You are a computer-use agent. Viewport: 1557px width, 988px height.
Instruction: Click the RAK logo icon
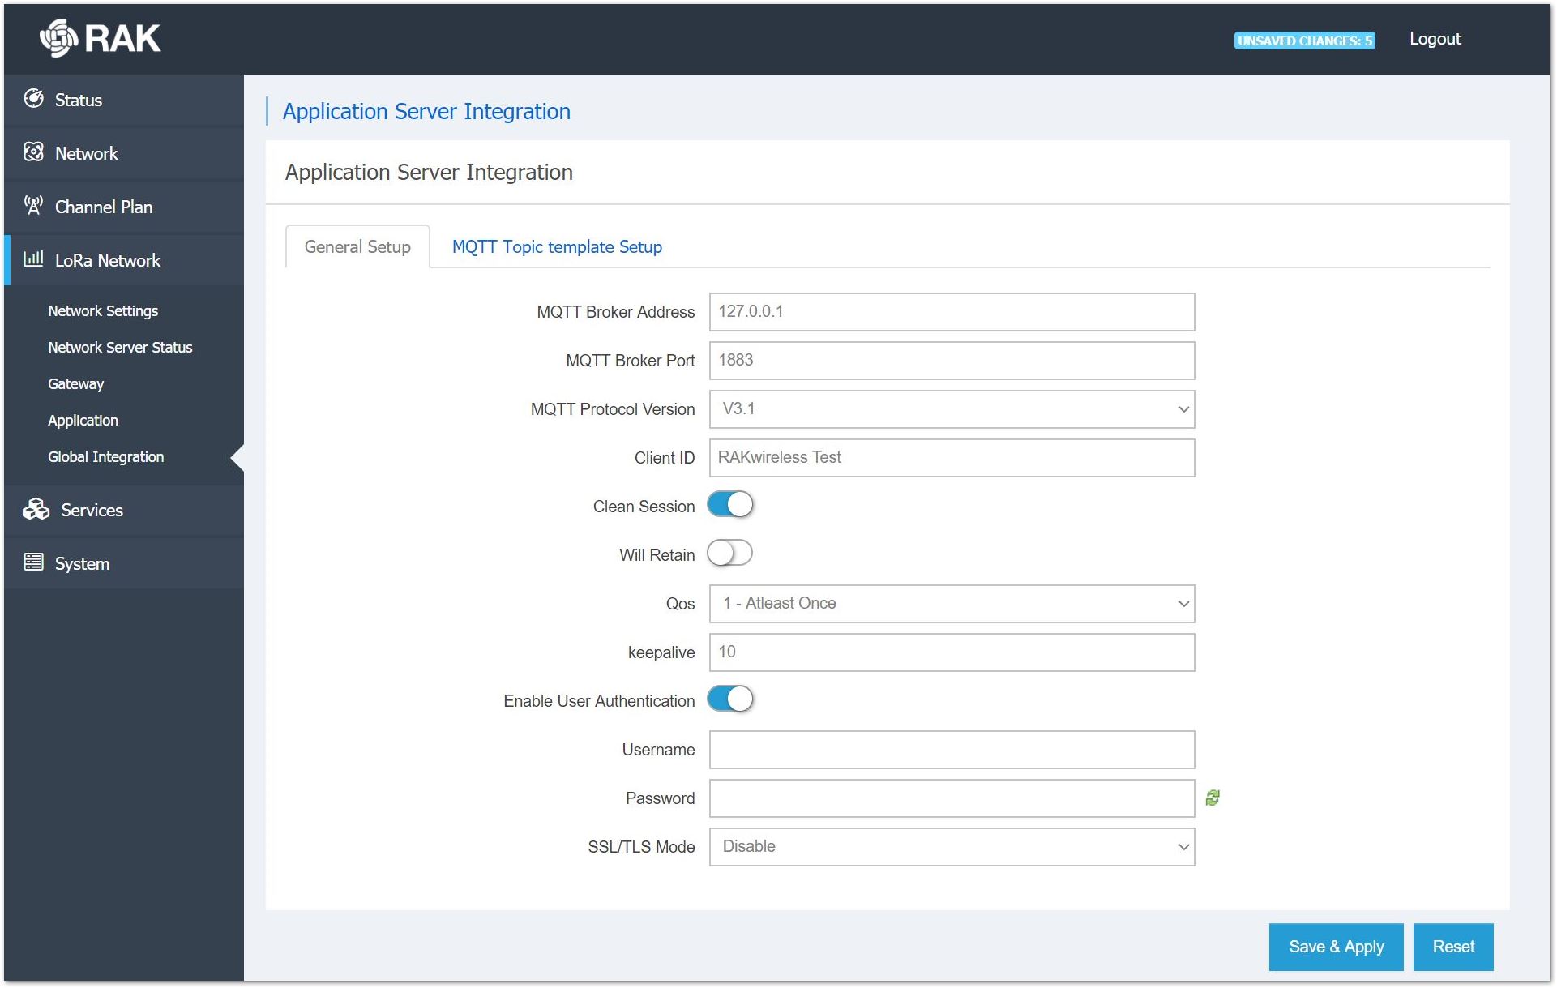(x=59, y=38)
